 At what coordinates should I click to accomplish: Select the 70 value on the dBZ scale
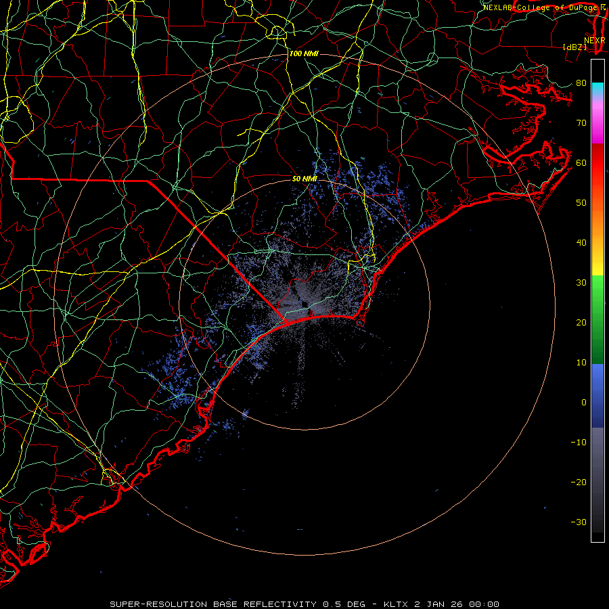click(x=581, y=123)
